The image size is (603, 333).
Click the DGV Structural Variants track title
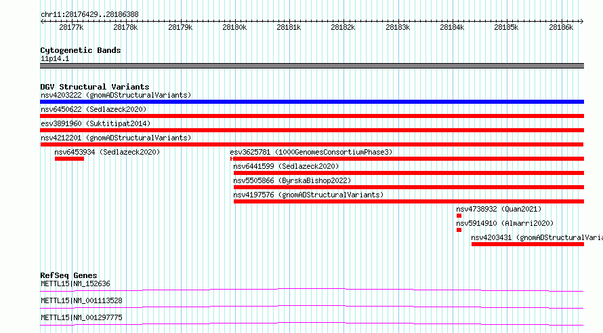pyautogui.click(x=95, y=87)
